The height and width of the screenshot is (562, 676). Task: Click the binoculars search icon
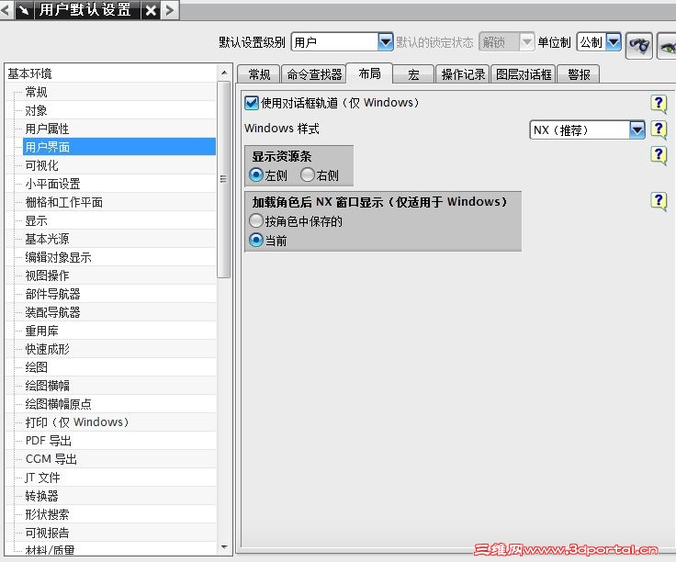pos(639,45)
